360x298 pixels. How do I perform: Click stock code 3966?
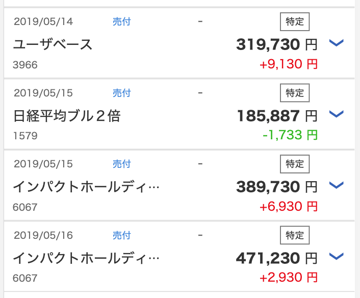[x=25, y=65]
